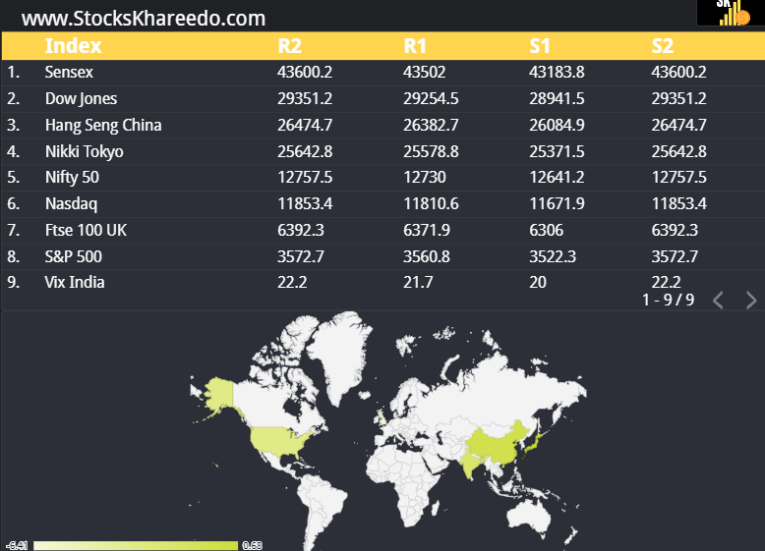Select India on the world map

coord(469,464)
